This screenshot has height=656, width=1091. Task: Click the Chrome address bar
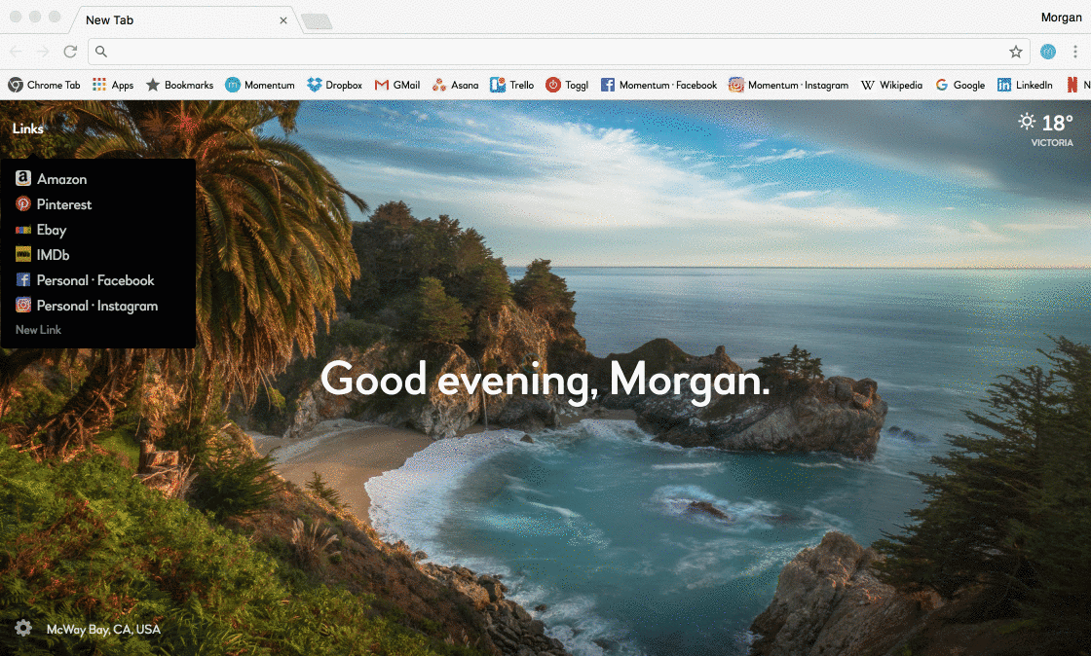[x=549, y=52]
